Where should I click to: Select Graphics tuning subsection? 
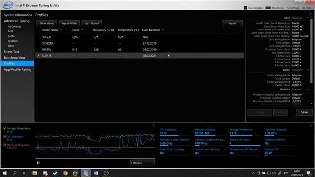(13, 41)
